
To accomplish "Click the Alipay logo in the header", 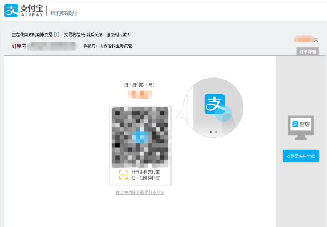I will pos(24,11).
